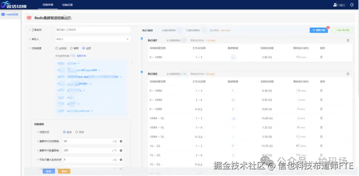Click trash icon in the 0.38 (G) row
The image size is (359, 176).
coord(321,90)
